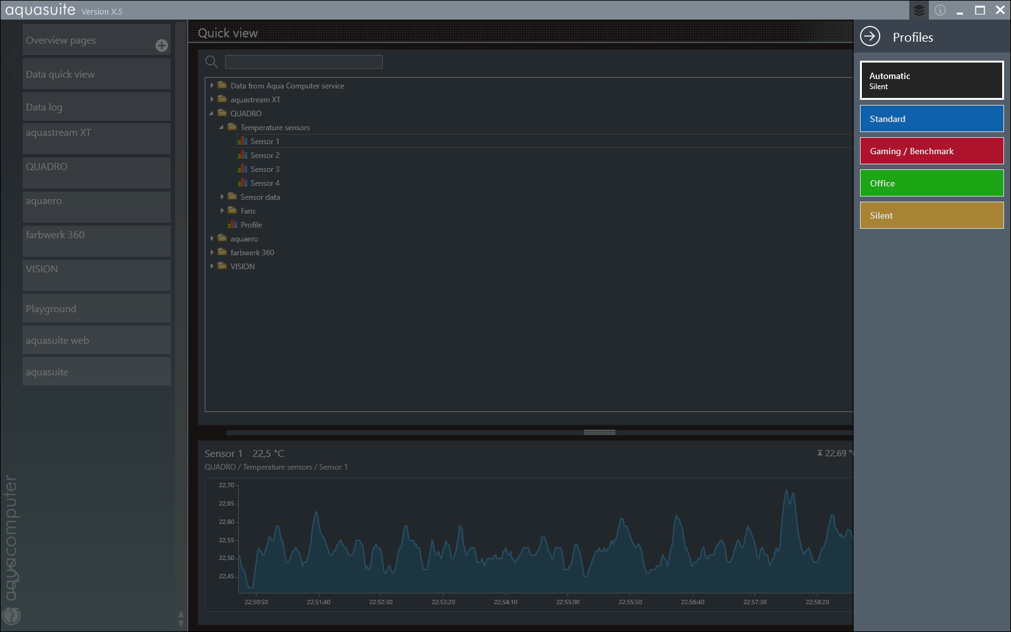The image size is (1011, 632).
Task: Click the Sensor 2 chart icon
Action: coord(243,155)
